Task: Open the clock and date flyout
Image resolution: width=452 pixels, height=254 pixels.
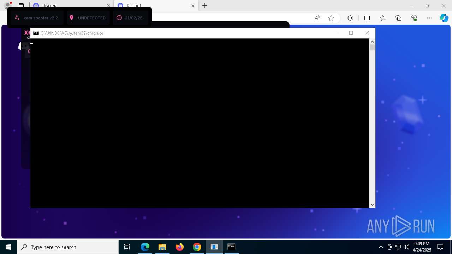Action: [422, 247]
